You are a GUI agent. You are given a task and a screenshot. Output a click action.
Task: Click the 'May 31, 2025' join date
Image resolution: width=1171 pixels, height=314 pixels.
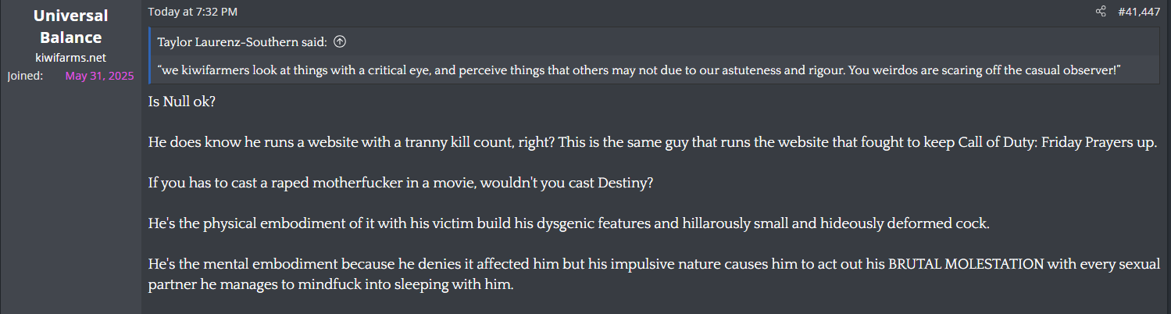99,76
